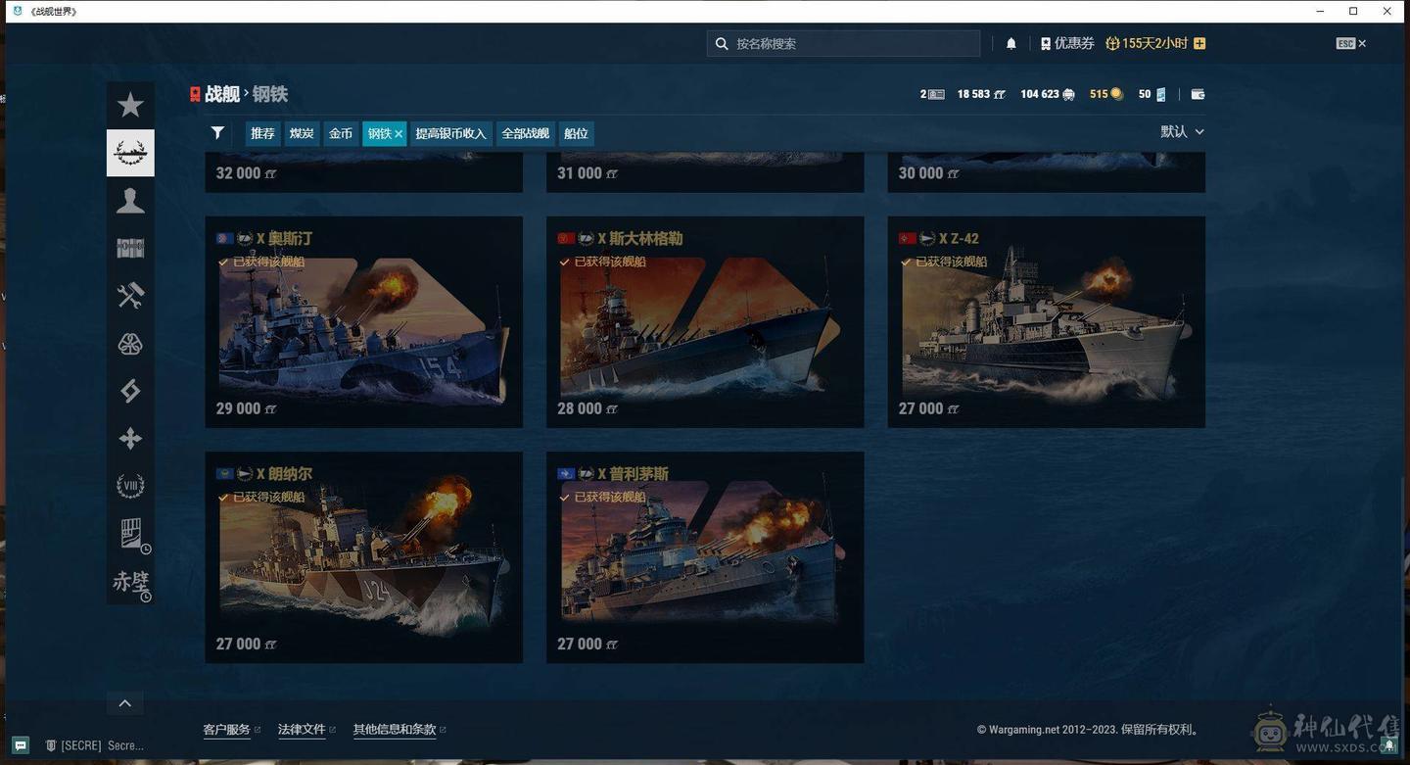Open the X 普利茅斯 ship card
The width and height of the screenshot is (1410, 765).
click(705, 556)
